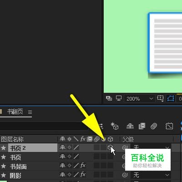Click the parent pick whip of 阴影
This screenshot has height=182, width=182.
(125, 175)
